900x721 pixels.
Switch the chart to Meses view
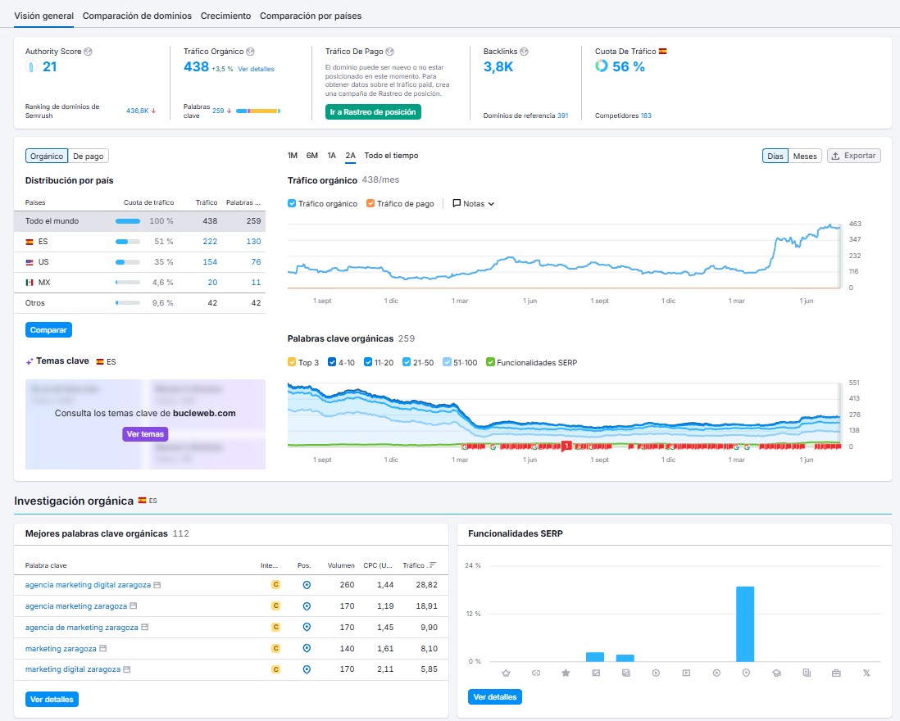[x=805, y=156]
